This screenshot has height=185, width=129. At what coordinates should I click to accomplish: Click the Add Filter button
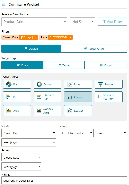[x=112, y=22]
